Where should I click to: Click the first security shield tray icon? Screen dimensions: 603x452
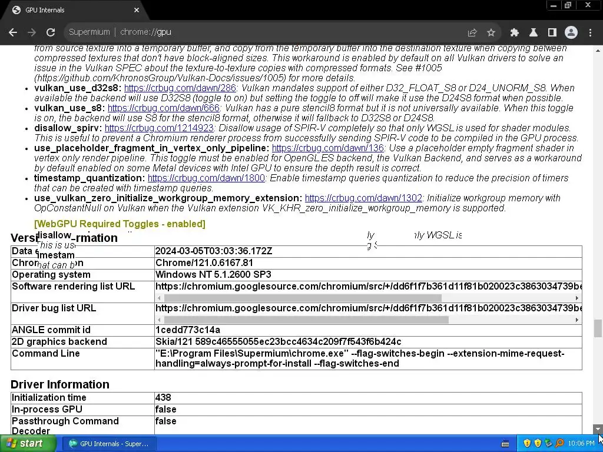click(527, 444)
